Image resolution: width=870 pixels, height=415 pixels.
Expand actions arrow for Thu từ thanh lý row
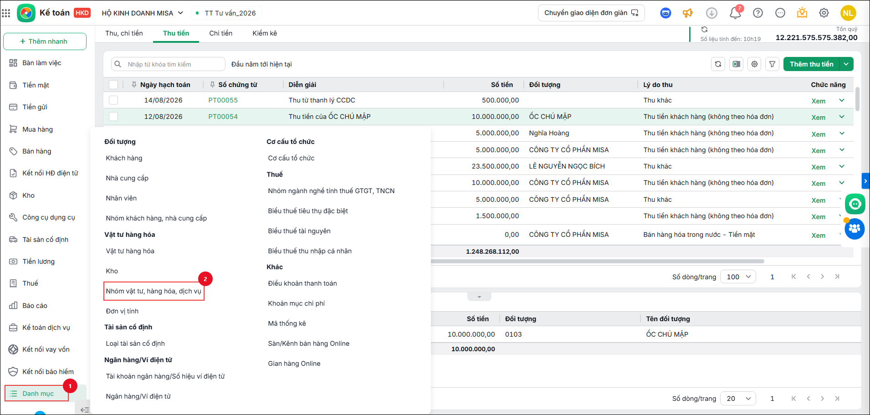[x=842, y=101]
